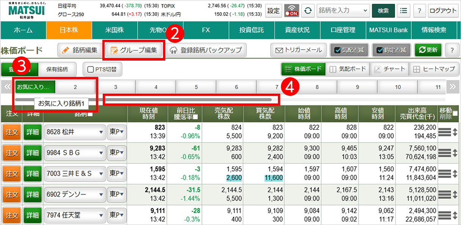Select group tab 5
Viewport: 461px width, 225px height.
click(x=196, y=87)
